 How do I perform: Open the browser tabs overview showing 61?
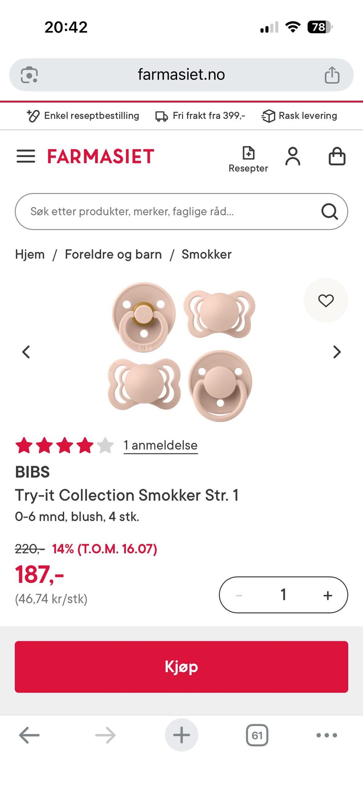click(x=257, y=735)
